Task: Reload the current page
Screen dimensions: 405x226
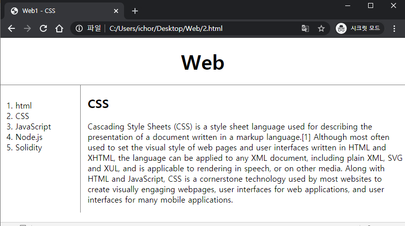Action: pyautogui.click(x=43, y=28)
